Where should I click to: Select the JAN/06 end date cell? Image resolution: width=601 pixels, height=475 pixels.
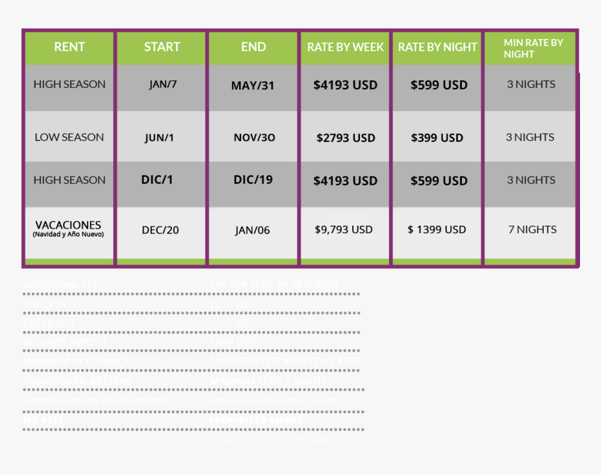click(252, 230)
